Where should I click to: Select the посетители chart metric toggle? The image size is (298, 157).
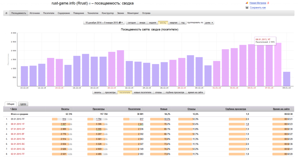click(125, 93)
